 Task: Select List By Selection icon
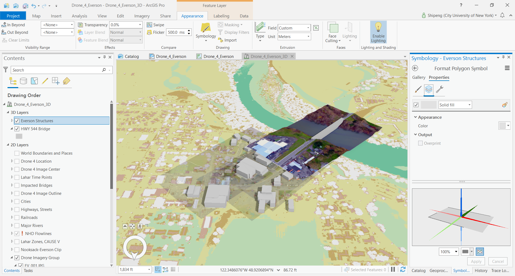click(34, 81)
